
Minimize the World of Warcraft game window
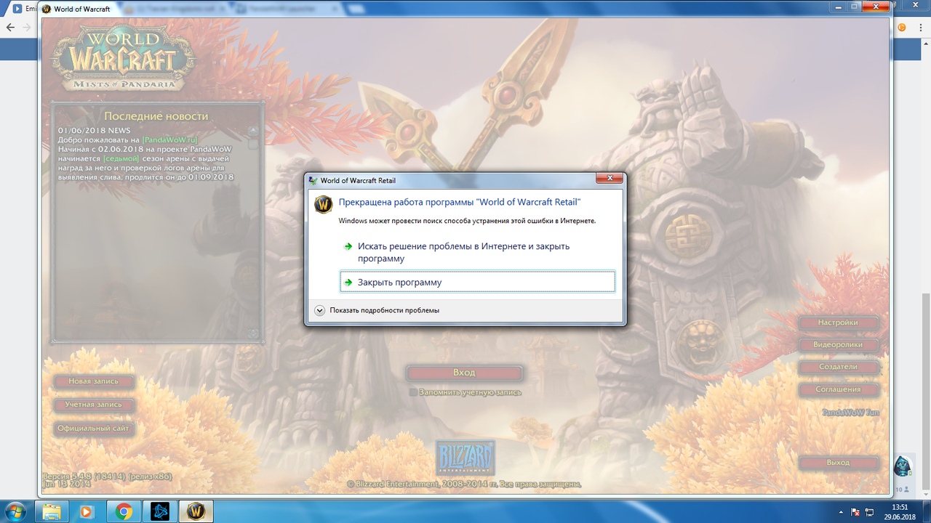(x=839, y=6)
